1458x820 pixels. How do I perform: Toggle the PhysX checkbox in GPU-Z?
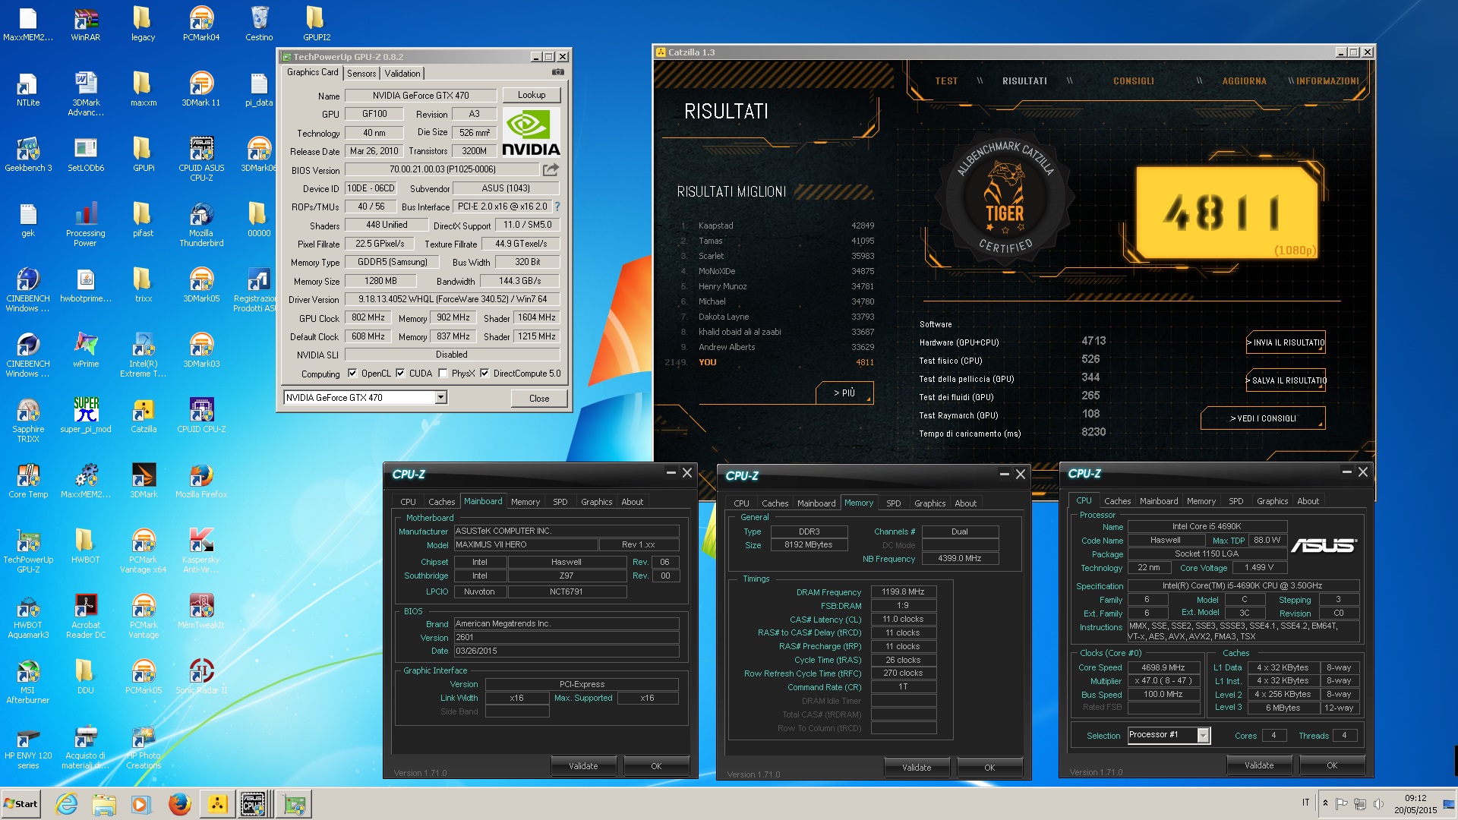coord(443,373)
